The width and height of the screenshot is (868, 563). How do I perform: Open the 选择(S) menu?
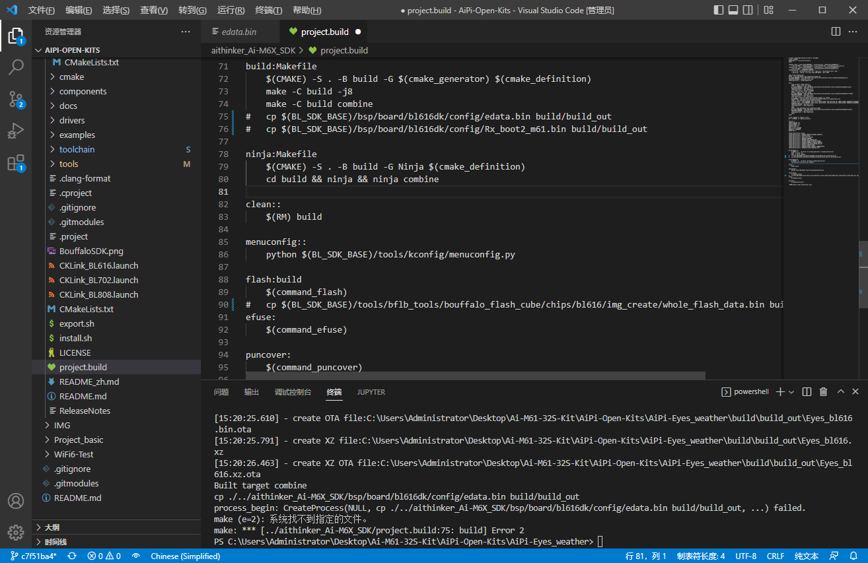point(116,10)
